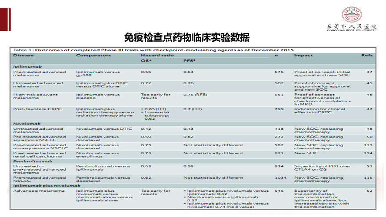
Task: Click the sample size value 676
Action: coord(279,72)
